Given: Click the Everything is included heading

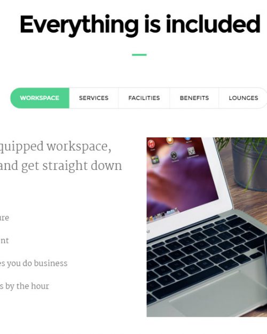Looking at the screenshot, I should 140,25.
